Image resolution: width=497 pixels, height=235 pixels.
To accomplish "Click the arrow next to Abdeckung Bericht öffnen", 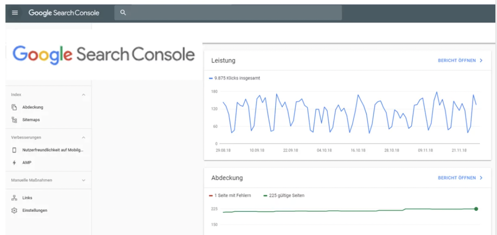I will pyautogui.click(x=481, y=178).
